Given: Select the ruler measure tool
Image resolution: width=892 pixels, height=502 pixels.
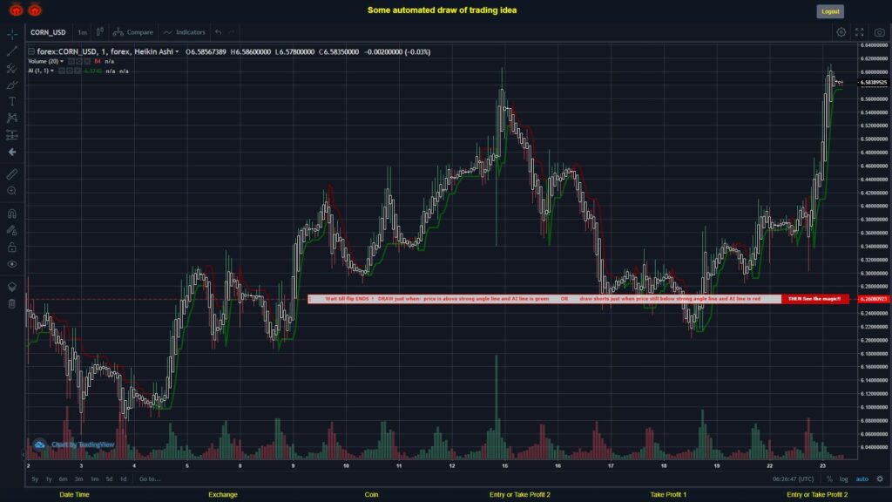Looking at the screenshot, I should 12,174.
